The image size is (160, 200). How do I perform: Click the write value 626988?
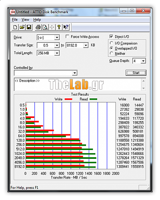coord(124,132)
